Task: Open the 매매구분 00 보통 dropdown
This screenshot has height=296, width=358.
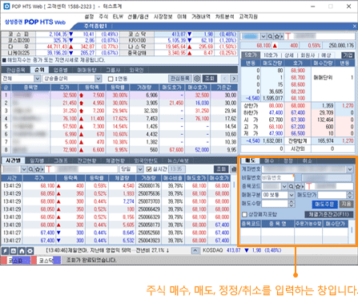Action: [292, 195]
